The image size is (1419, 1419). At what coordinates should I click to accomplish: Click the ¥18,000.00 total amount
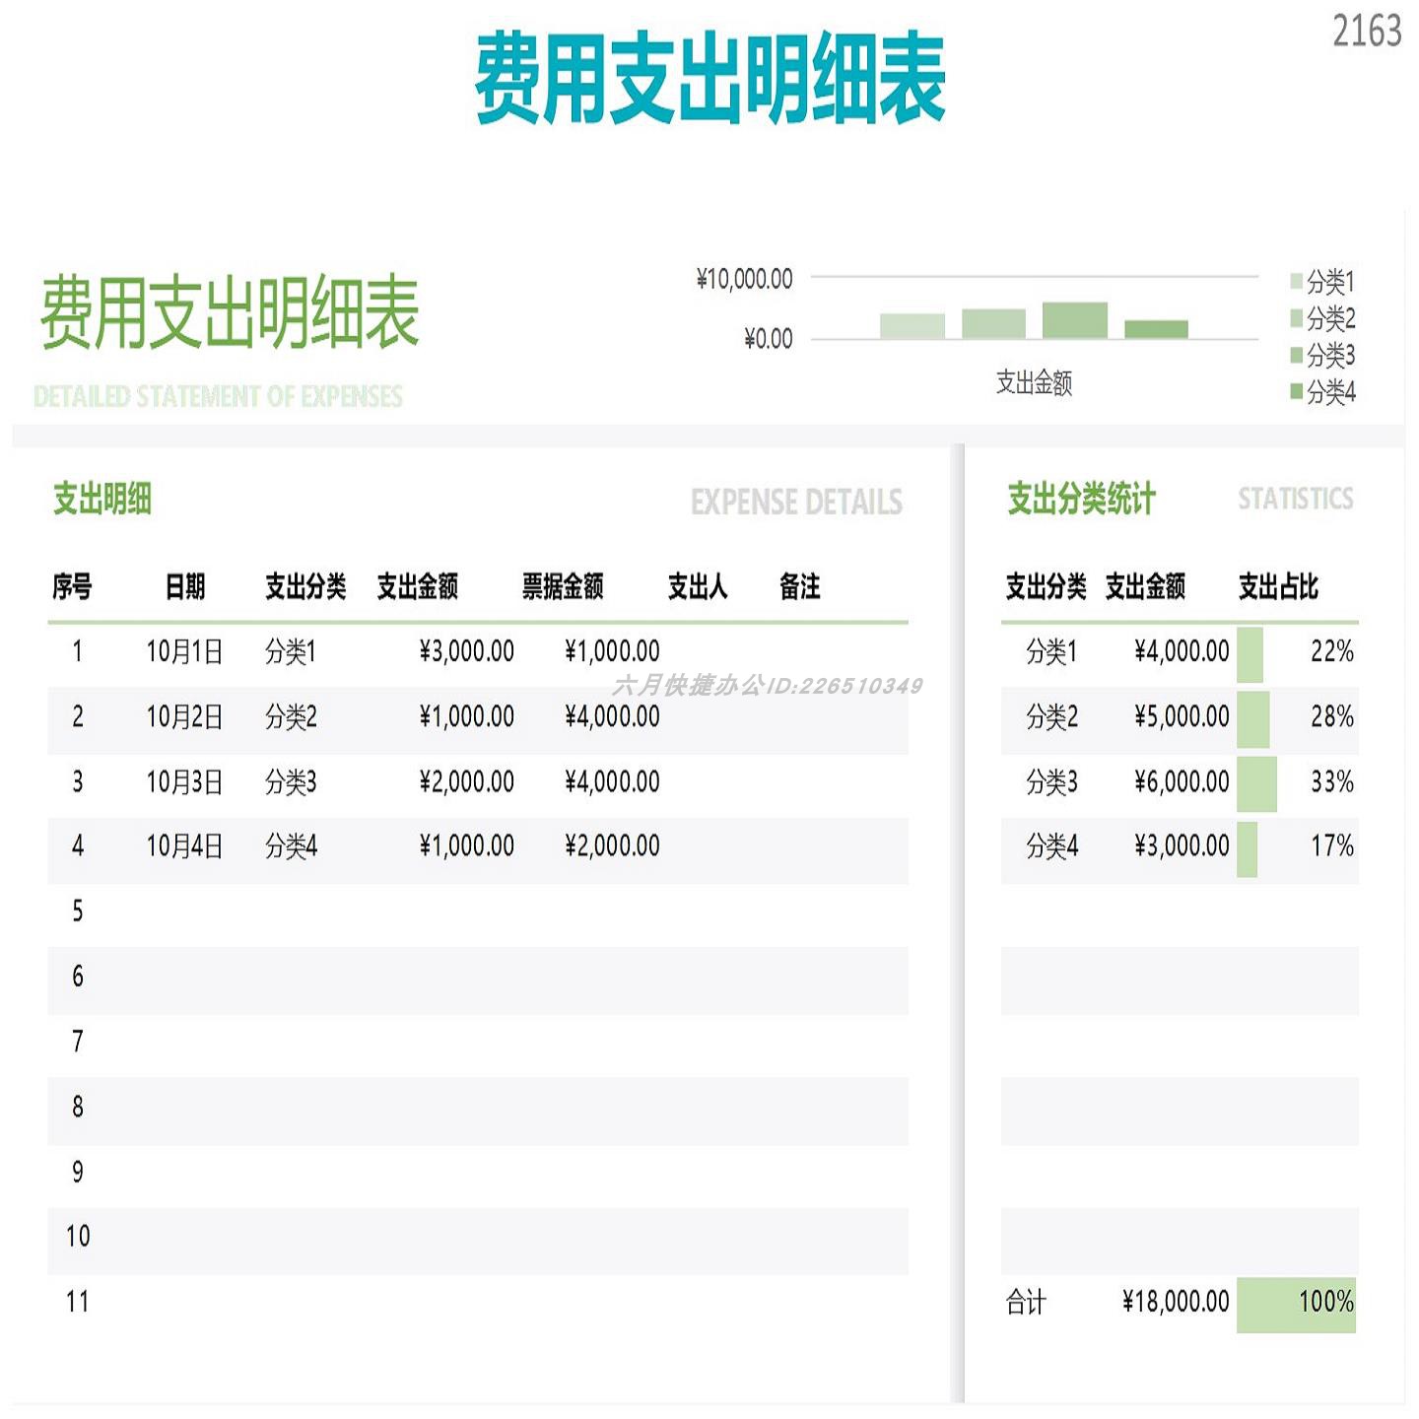1176,1303
